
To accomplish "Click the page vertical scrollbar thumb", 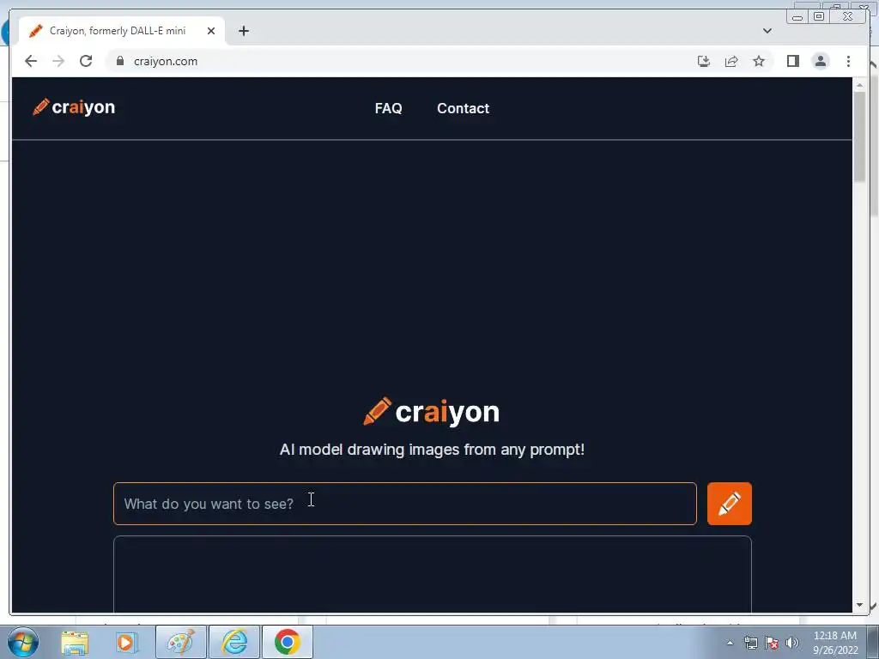I will click(859, 136).
